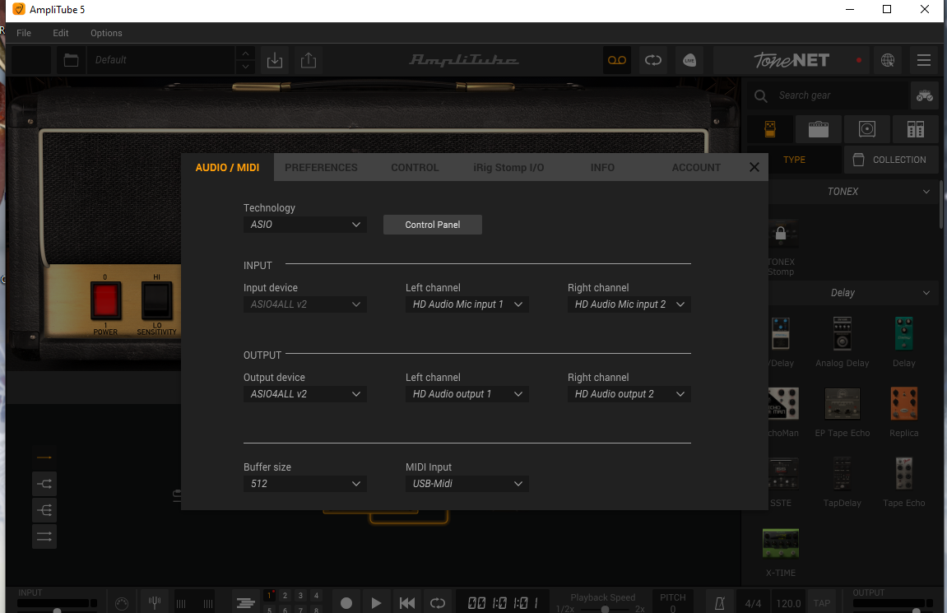Click the play button in transport

[376, 603]
